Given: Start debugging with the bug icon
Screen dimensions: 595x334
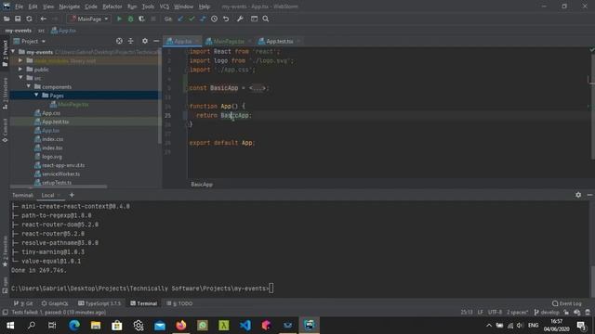Looking at the screenshot, I should tap(130, 19).
